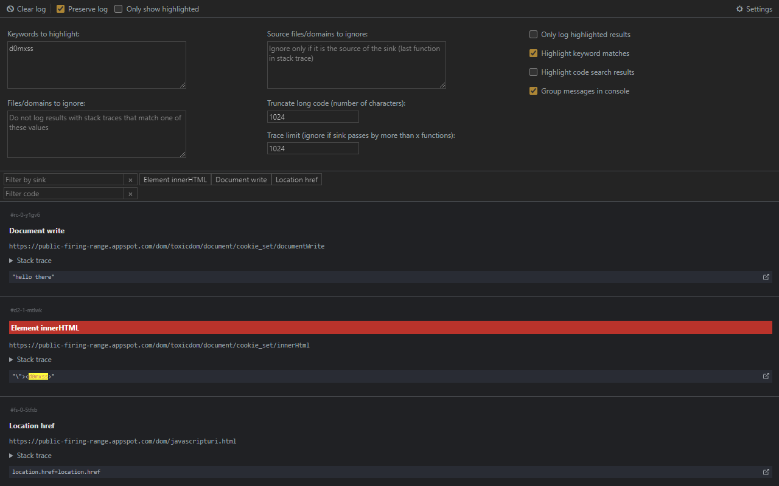The image size is (779, 486).
Task: Click the Document write heading
Action: click(x=37, y=231)
